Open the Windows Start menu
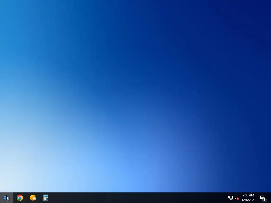The height and width of the screenshot is (203, 271). [6, 198]
